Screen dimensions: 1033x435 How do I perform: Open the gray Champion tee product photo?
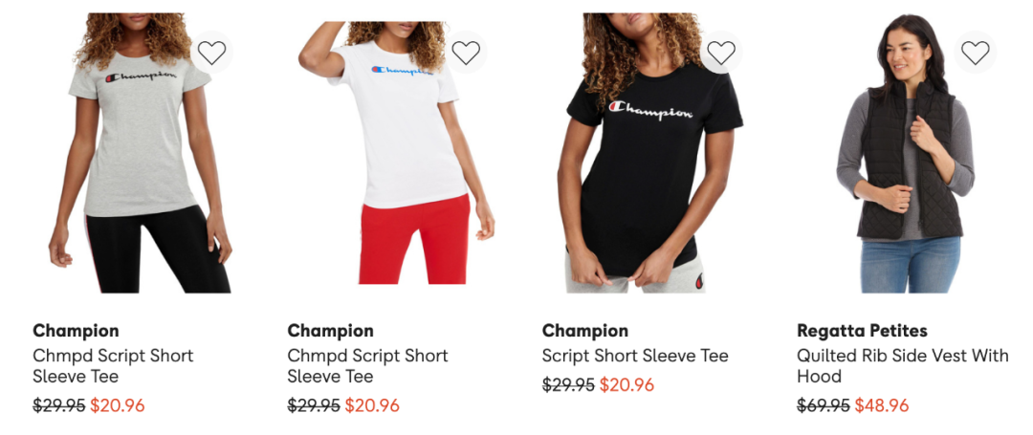139,153
